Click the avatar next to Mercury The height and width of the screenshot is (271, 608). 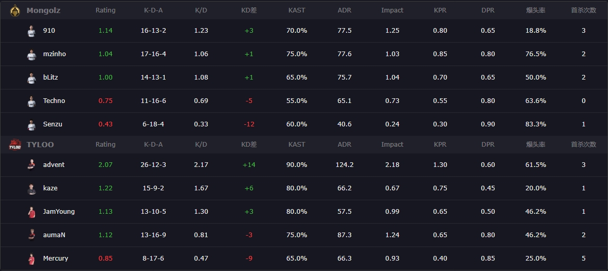31,259
